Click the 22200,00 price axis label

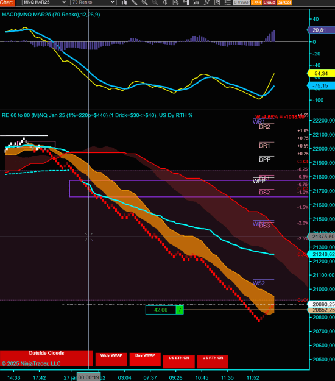click(324, 121)
